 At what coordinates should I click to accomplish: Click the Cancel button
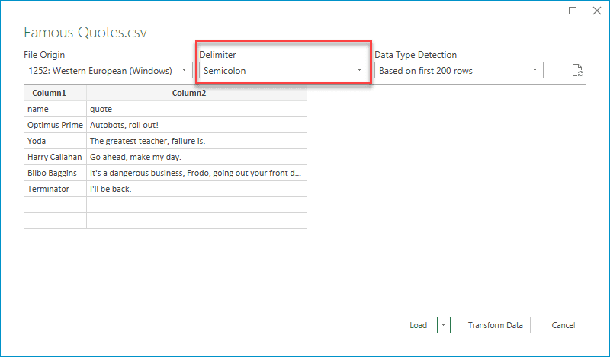(563, 325)
